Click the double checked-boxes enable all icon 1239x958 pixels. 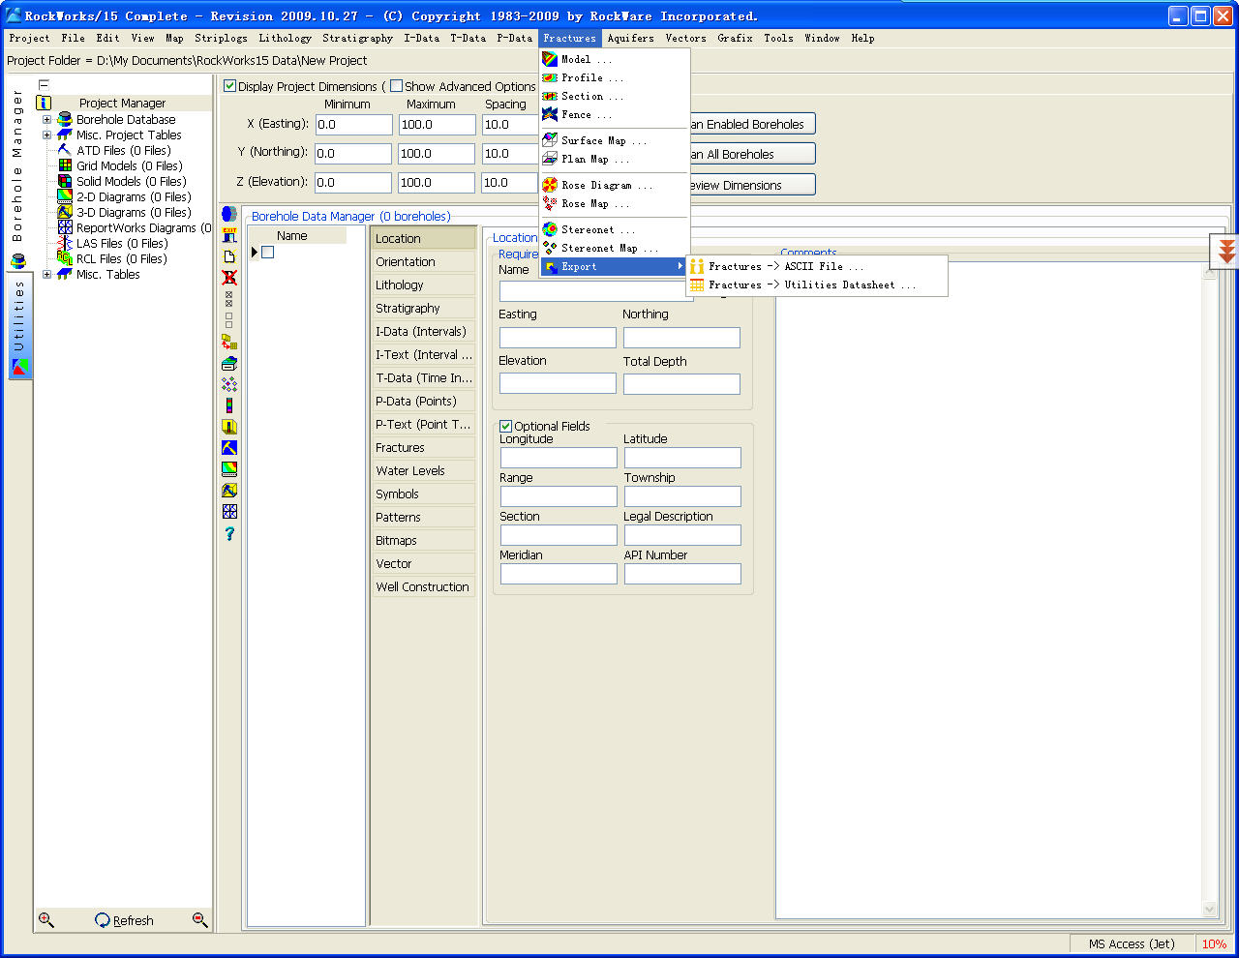[x=229, y=299]
